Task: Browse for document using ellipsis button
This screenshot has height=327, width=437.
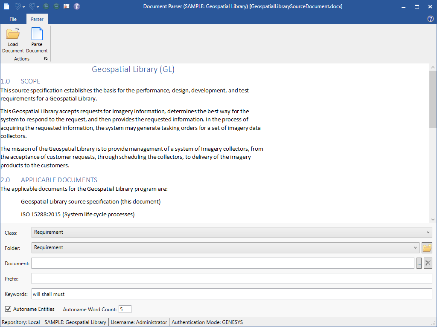Action: coord(419,263)
